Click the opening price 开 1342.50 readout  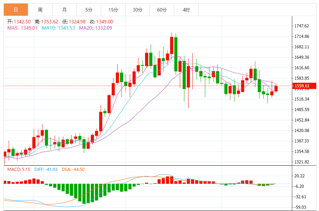point(19,22)
